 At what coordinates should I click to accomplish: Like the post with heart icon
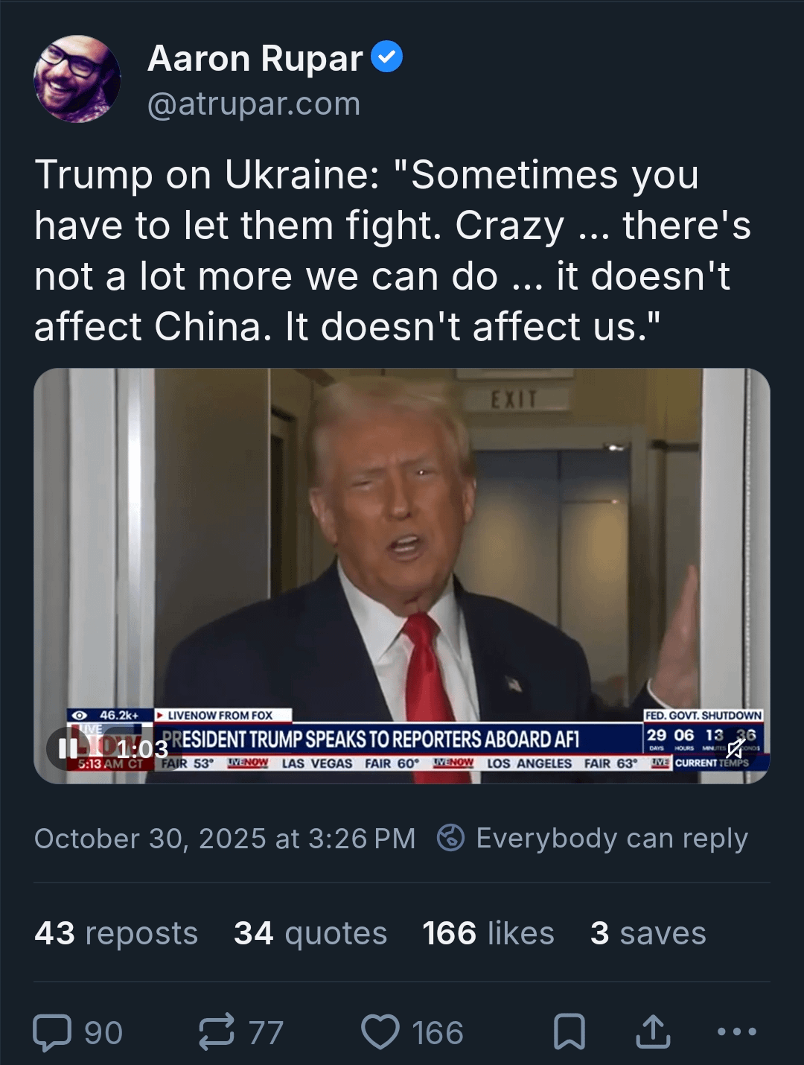[380, 1032]
